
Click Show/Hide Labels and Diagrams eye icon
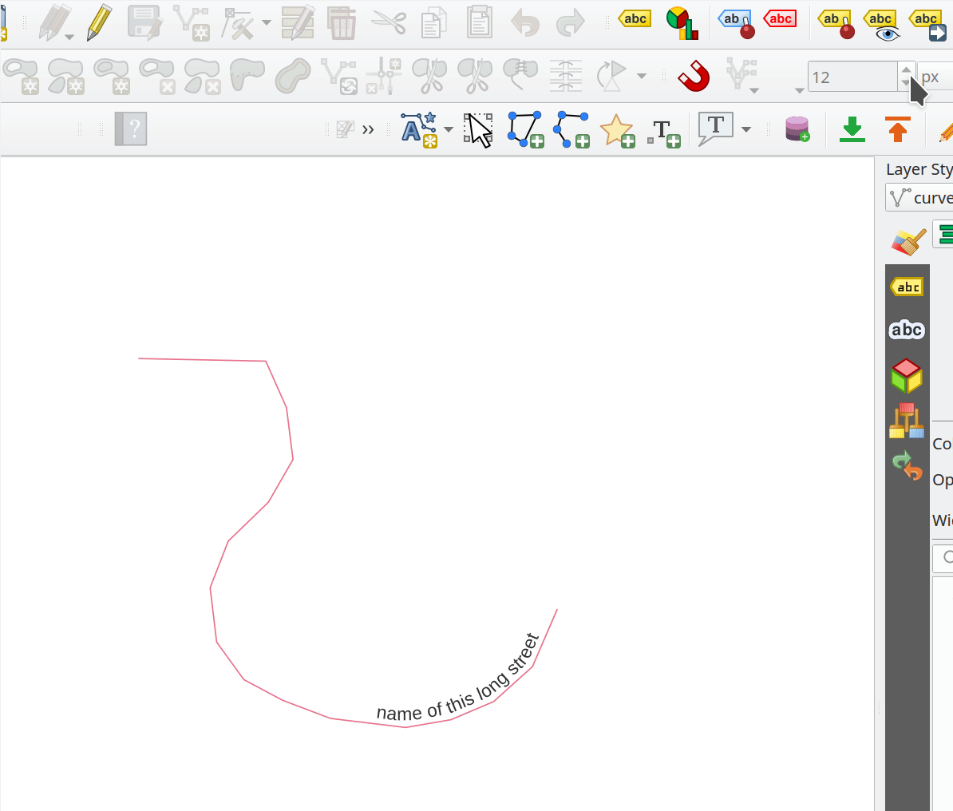(883, 24)
